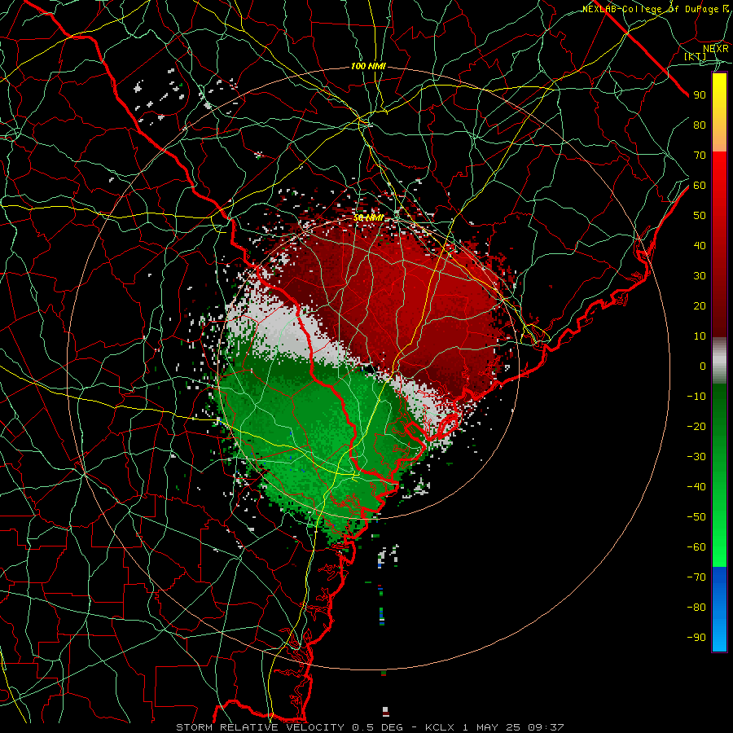Viewport: 733px width, 733px height.
Task: Click the -60 value on the legend
Action: pos(696,547)
